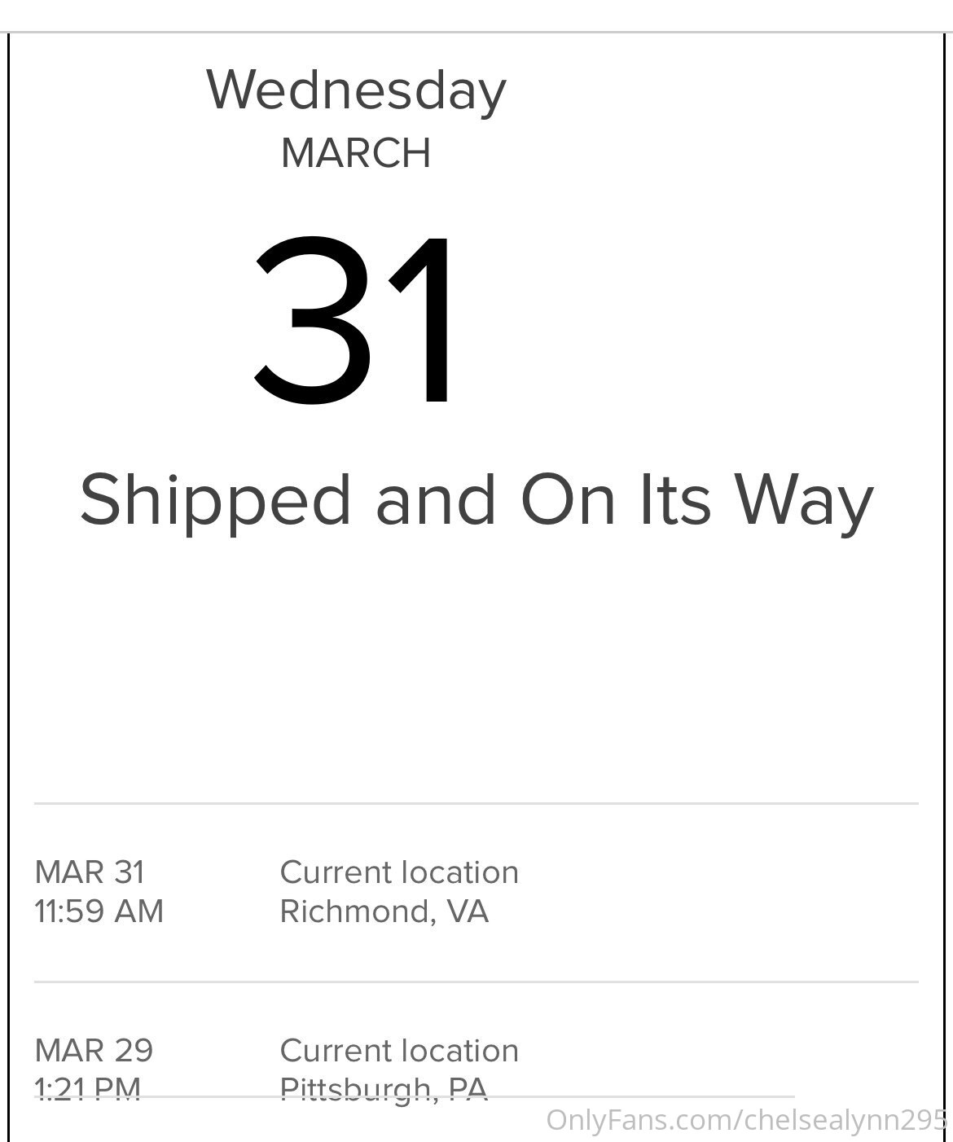Click the "11:59 AM" timestamp
Viewport: 953px width, 1142px height.
point(99,911)
